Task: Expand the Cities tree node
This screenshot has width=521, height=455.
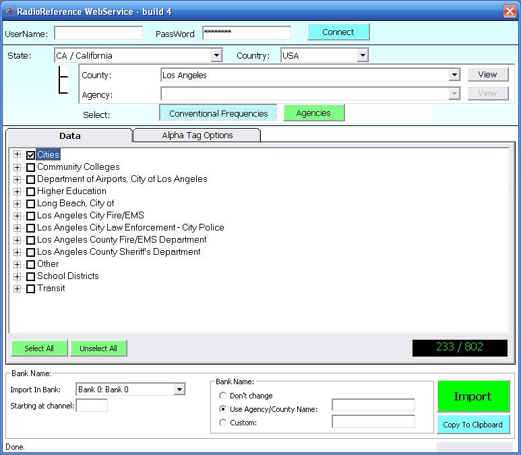Action: pos(17,154)
